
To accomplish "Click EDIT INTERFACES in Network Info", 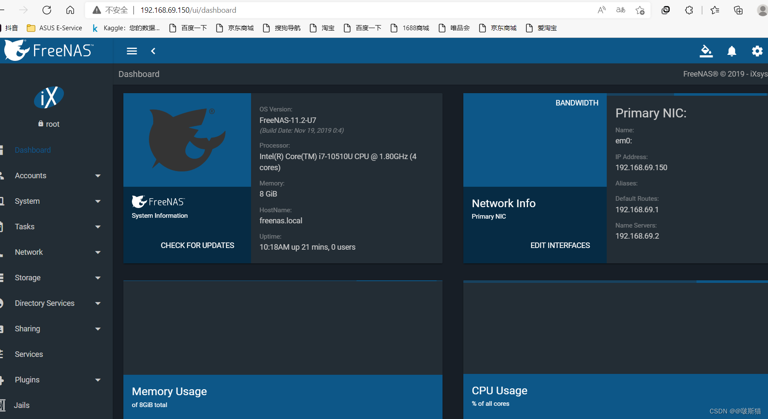I will [x=560, y=245].
